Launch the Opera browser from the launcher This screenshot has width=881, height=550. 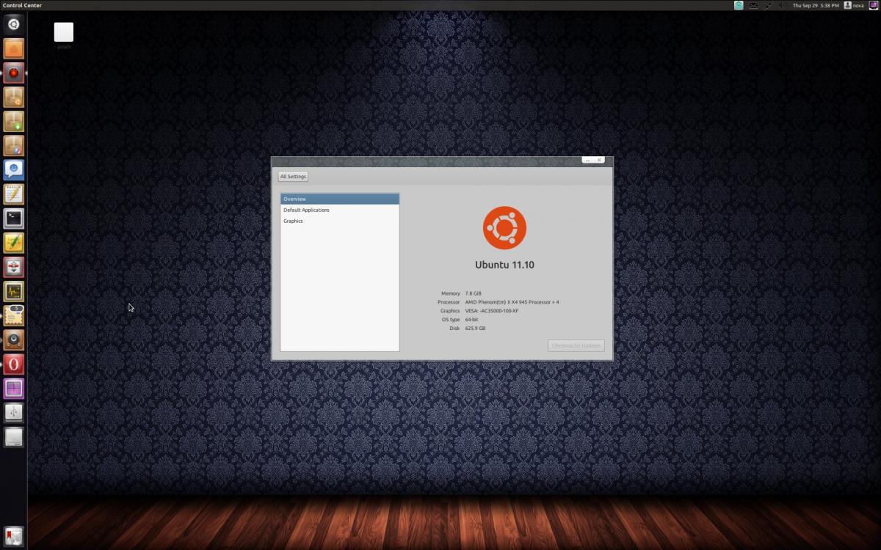click(x=12, y=364)
